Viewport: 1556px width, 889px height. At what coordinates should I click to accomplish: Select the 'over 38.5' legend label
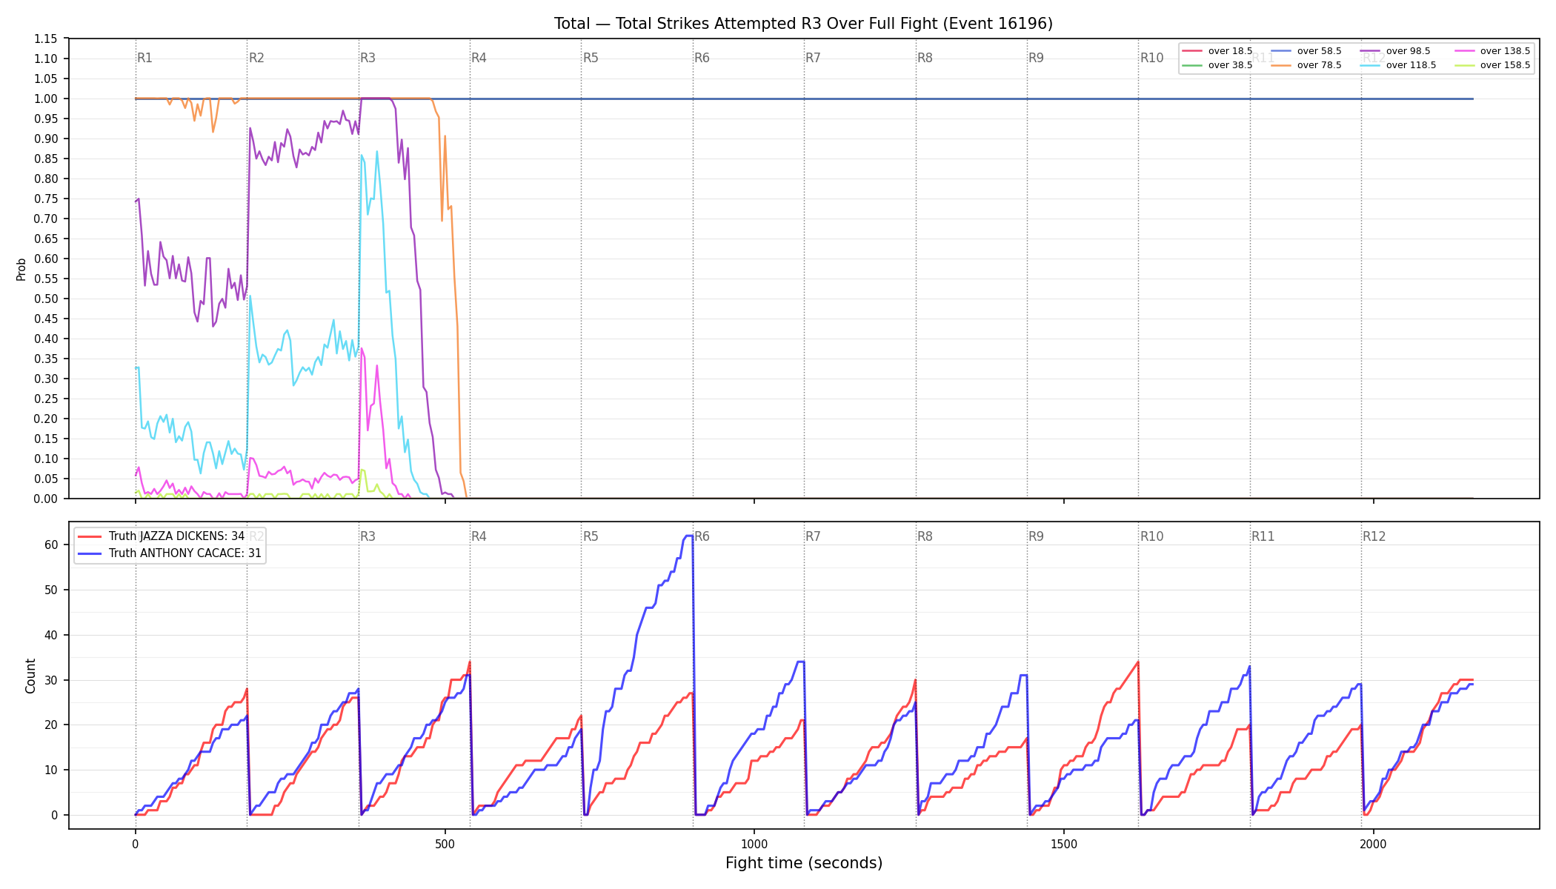(x=1230, y=65)
